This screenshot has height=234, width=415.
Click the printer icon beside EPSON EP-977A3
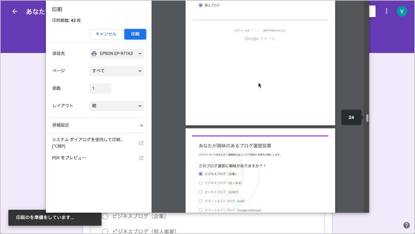[x=94, y=54]
